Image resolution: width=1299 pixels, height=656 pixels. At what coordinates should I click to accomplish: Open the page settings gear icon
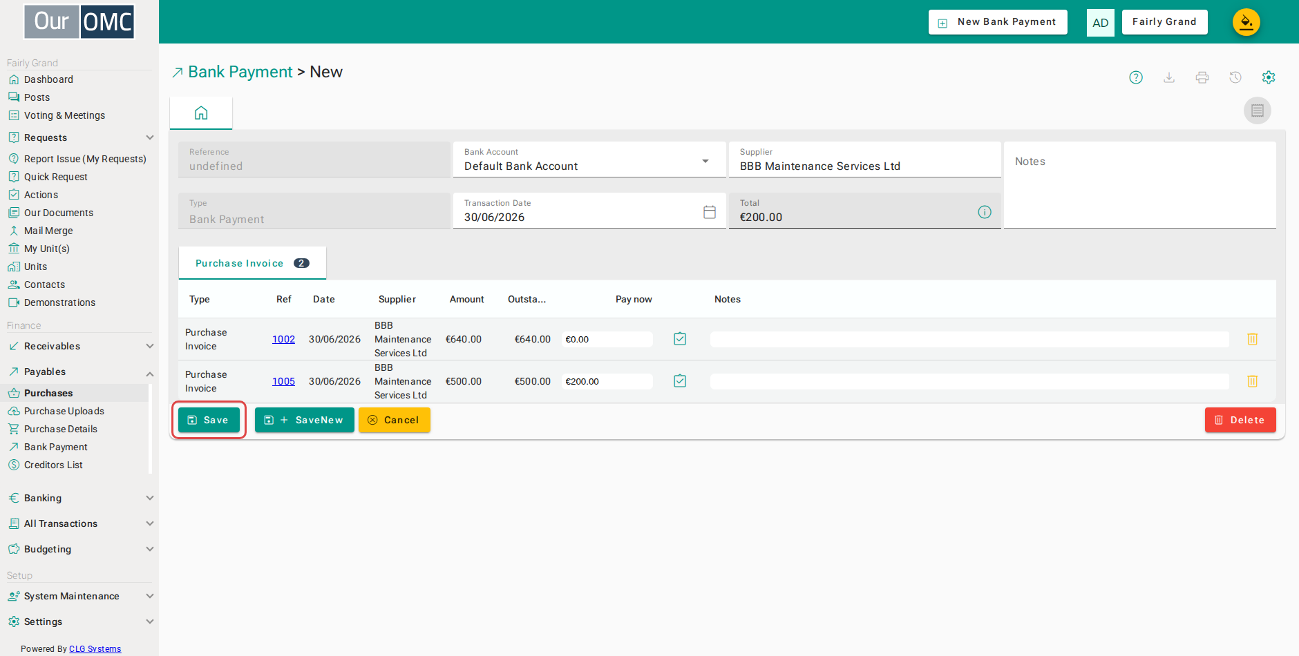click(1269, 77)
